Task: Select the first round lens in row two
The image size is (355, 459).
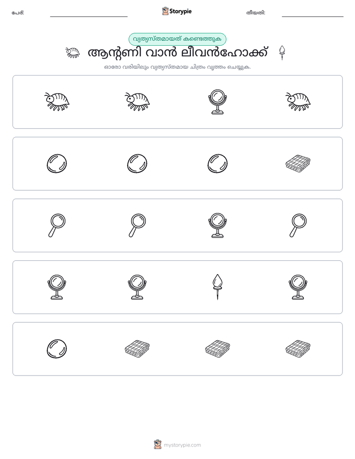Action: click(x=57, y=163)
